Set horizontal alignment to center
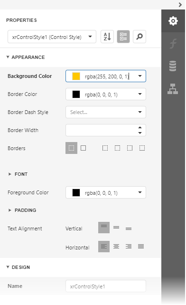This screenshot has width=186, height=305. pos(116,247)
